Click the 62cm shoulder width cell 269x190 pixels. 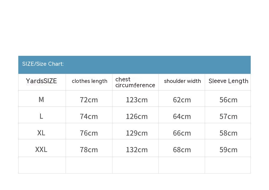(182, 100)
